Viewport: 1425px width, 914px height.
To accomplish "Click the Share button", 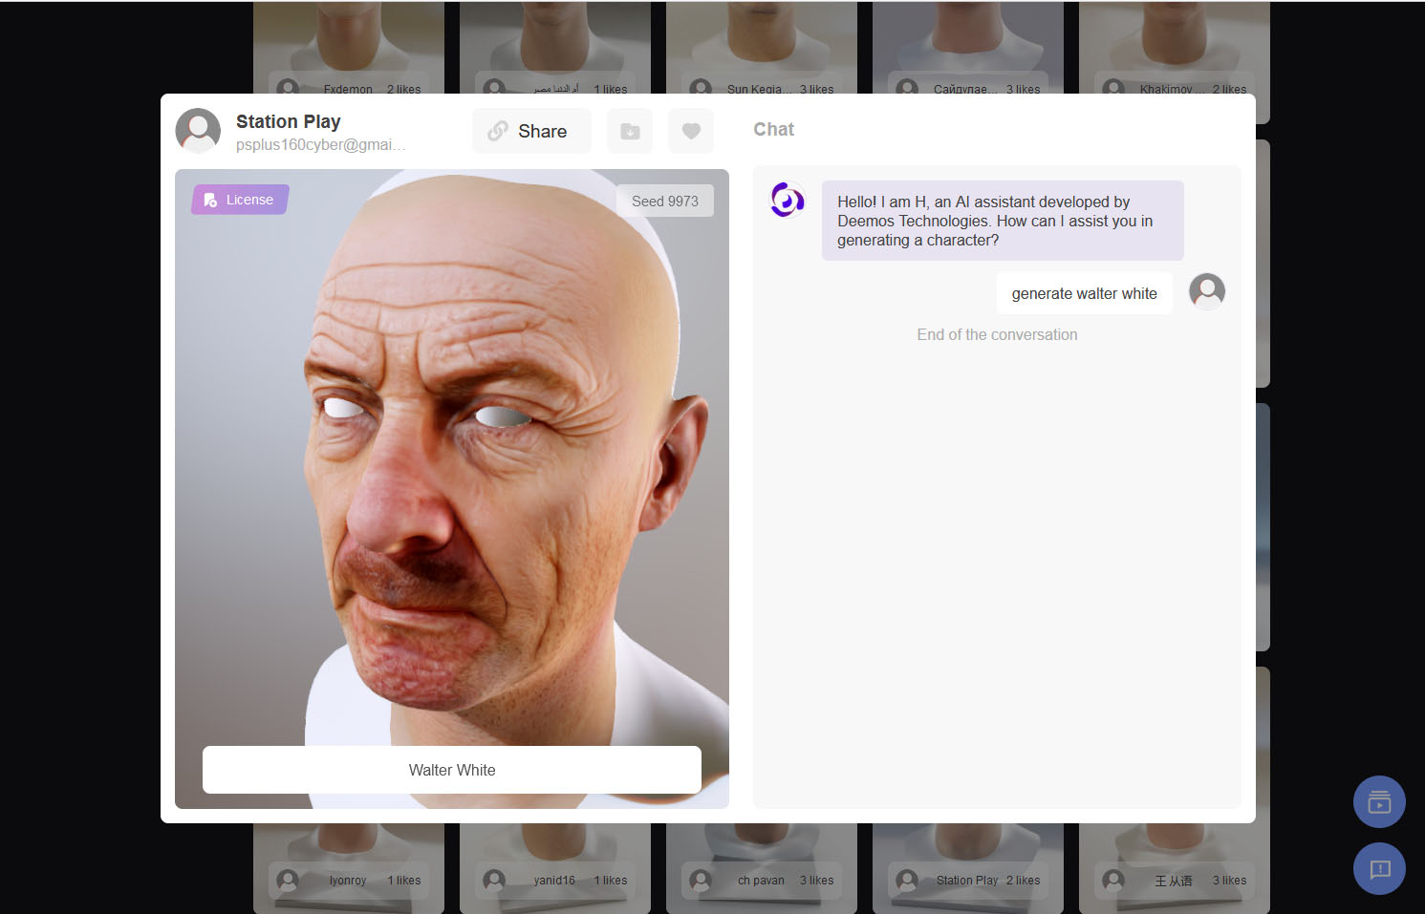I will 531,131.
